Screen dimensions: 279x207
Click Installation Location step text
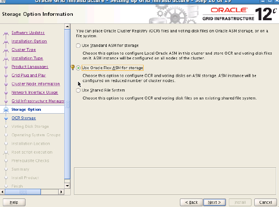pyautogui.click(x=31, y=144)
